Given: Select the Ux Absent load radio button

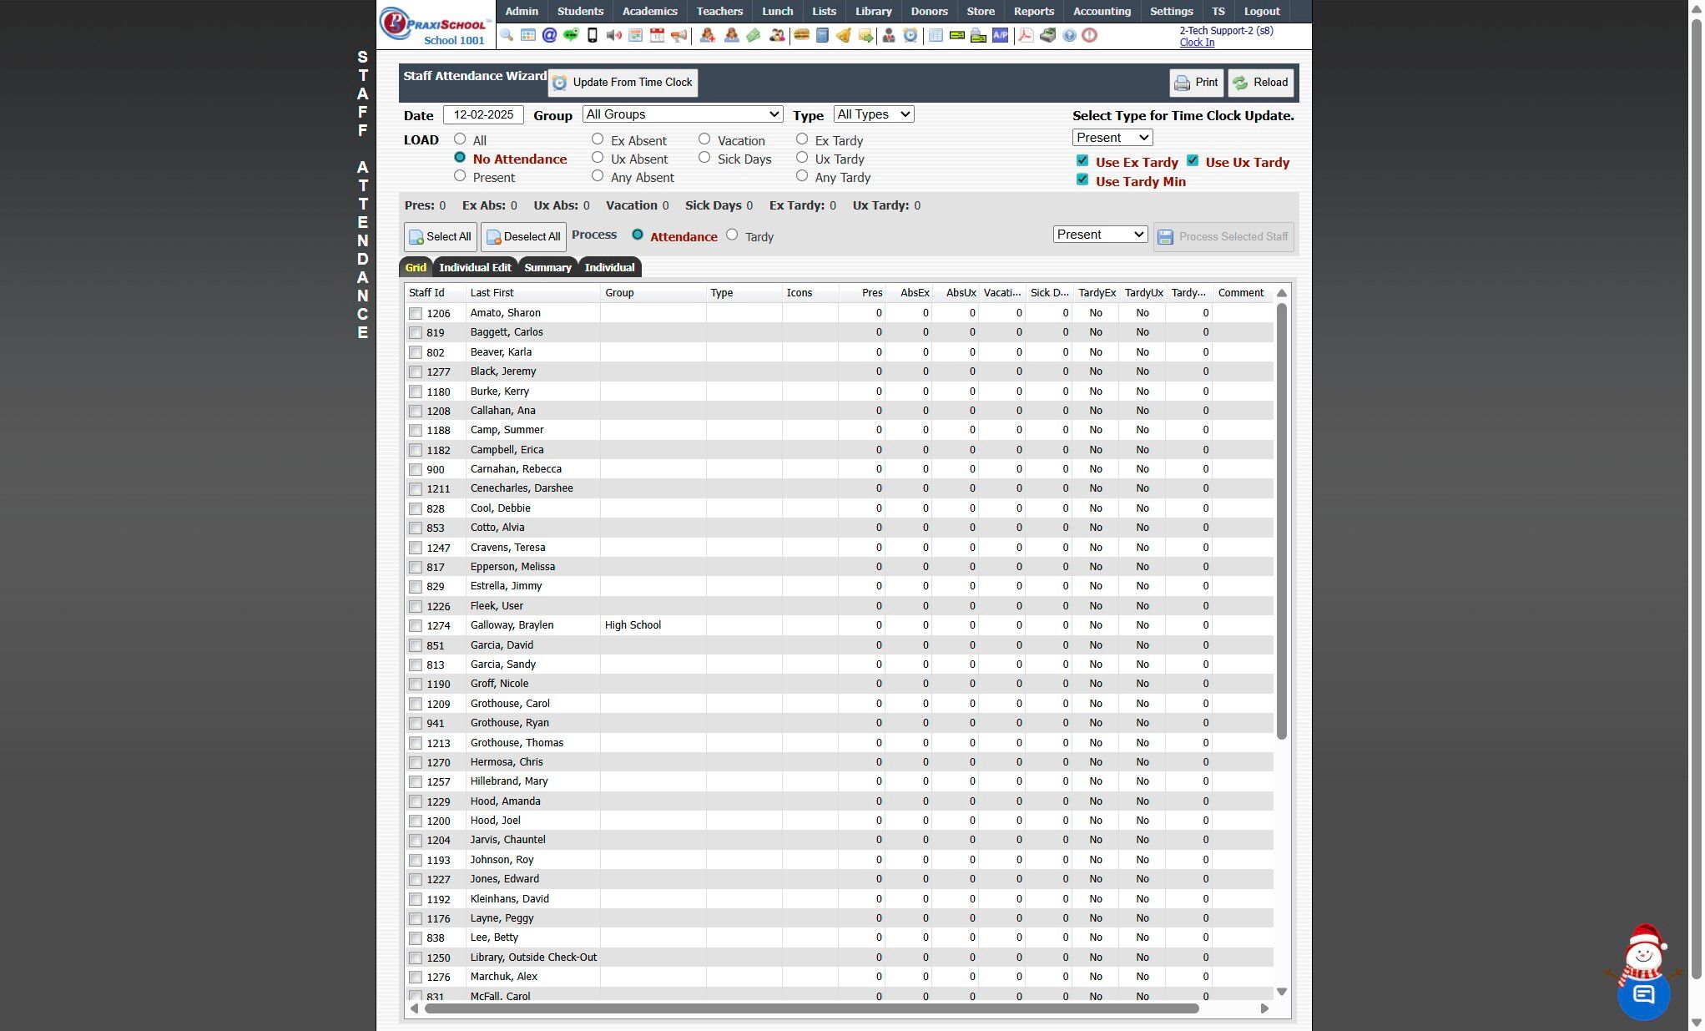Looking at the screenshot, I should [x=598, y=158].
